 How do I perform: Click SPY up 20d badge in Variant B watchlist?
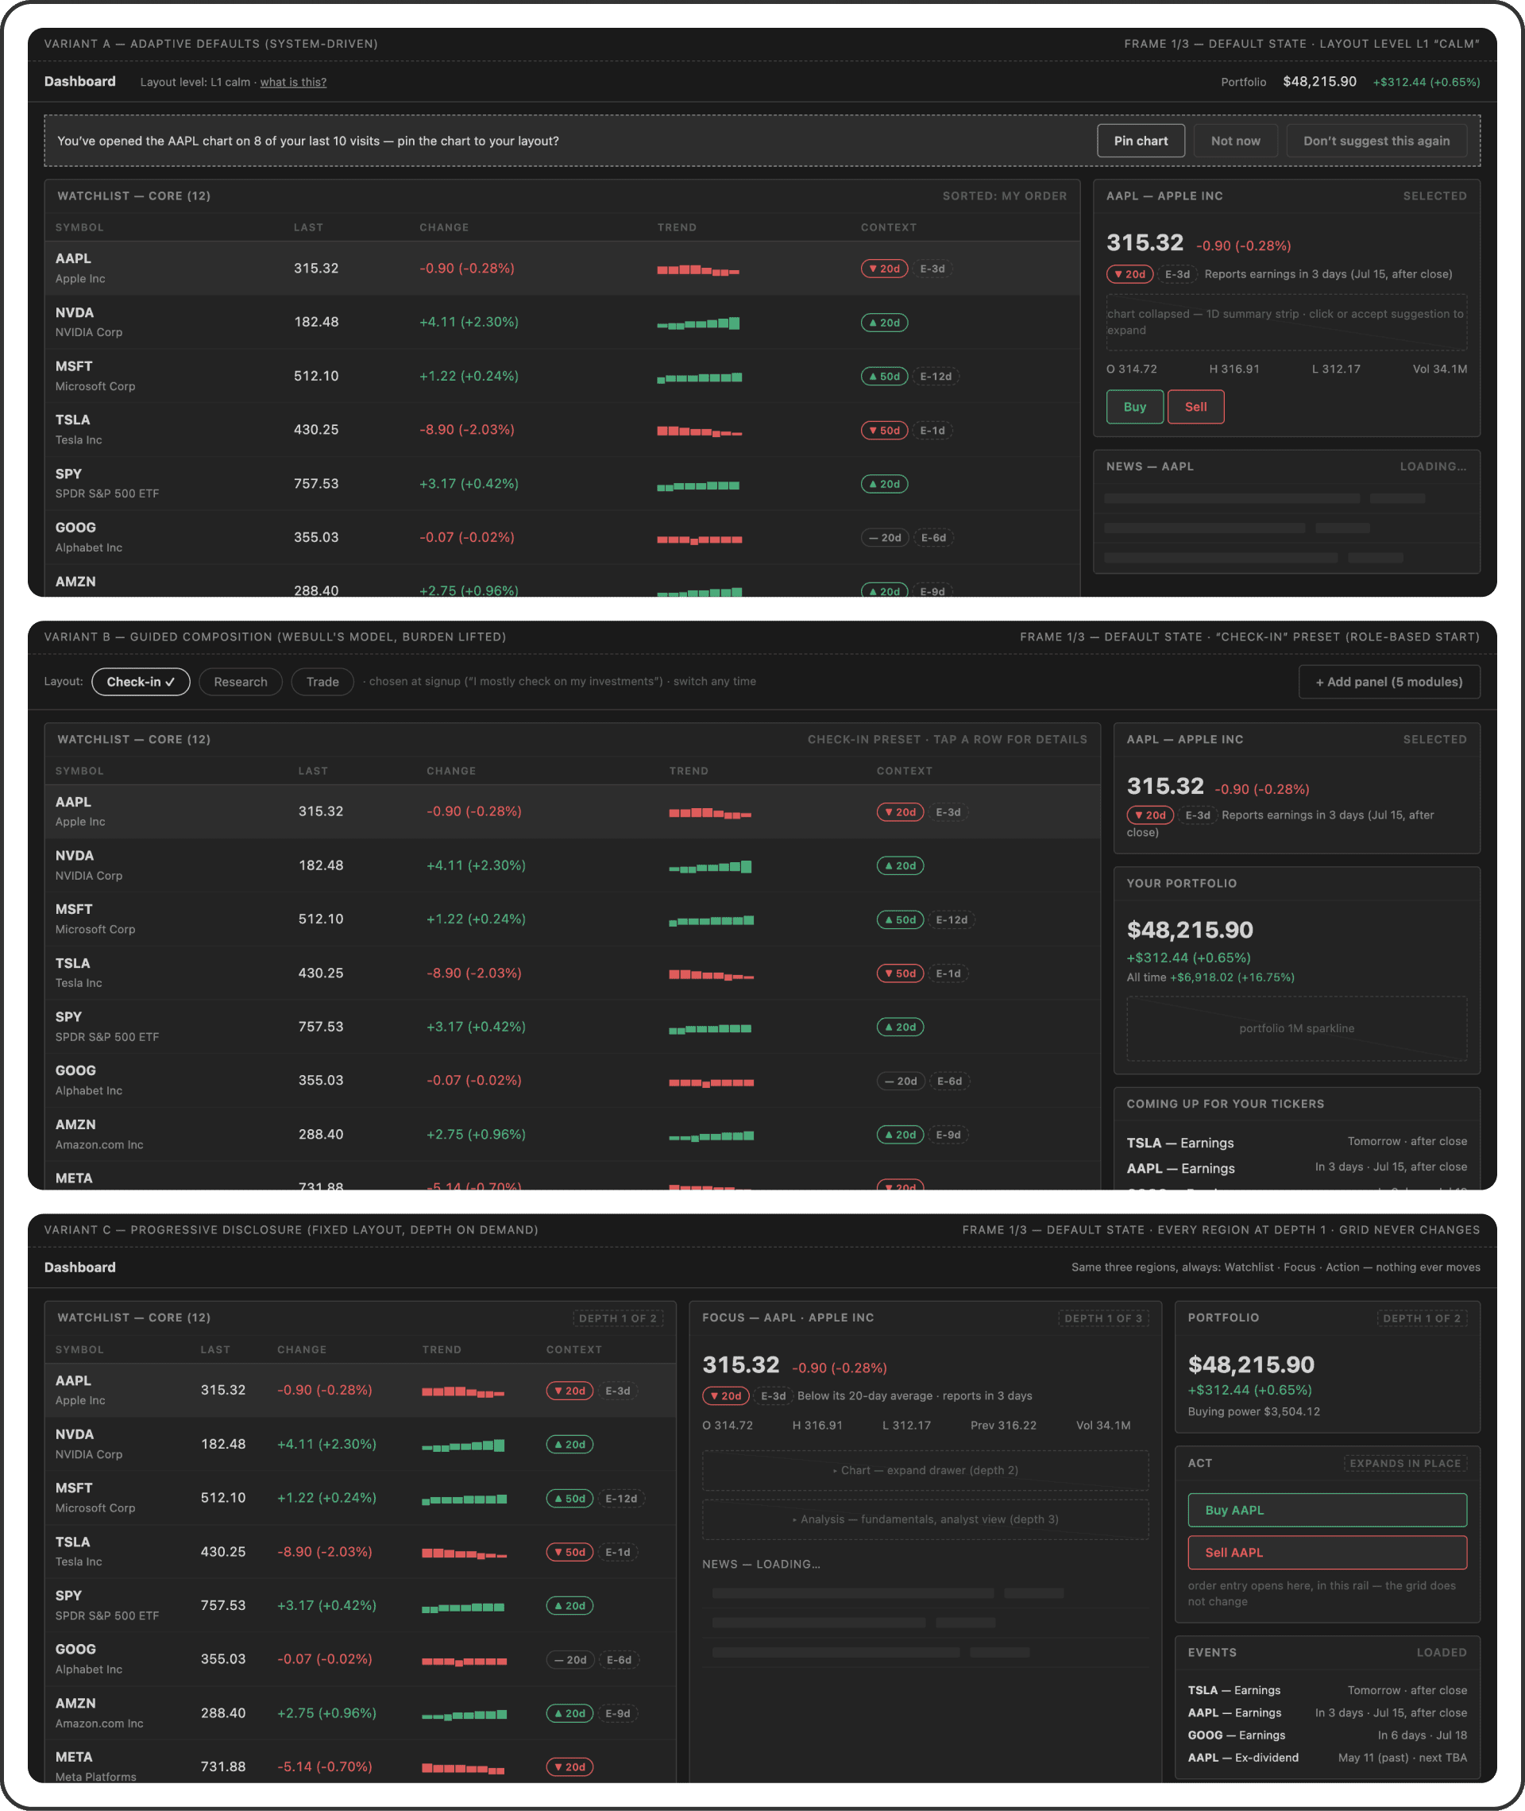900,1027
